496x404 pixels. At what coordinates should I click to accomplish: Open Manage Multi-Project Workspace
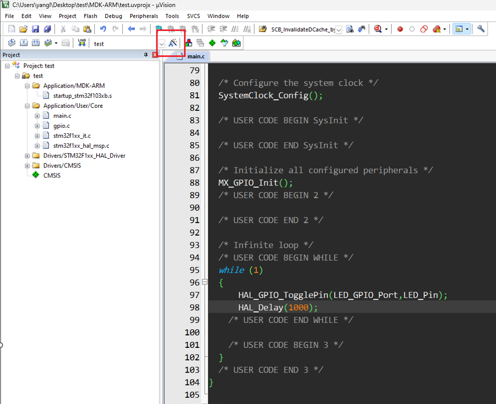pyautogui.click(x=200, y=43)
